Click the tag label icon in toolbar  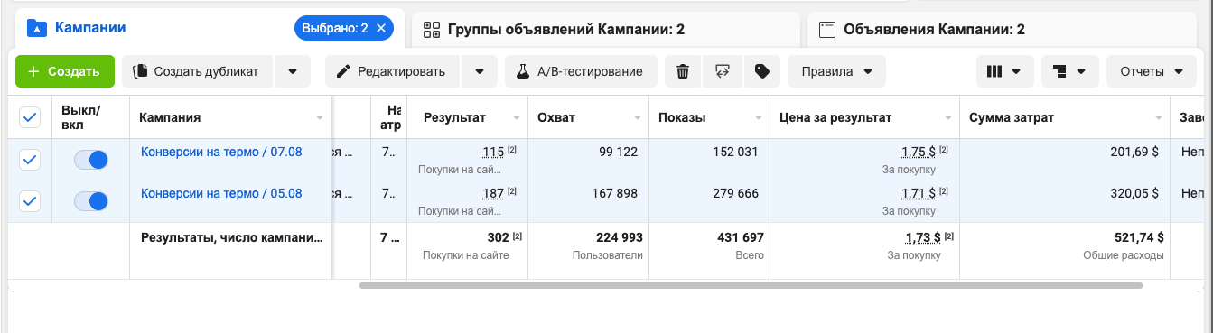[761, 71]
